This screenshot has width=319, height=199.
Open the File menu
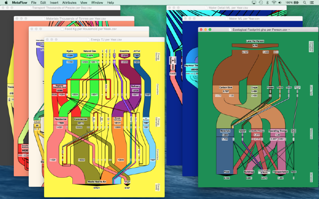pos(33,3)
